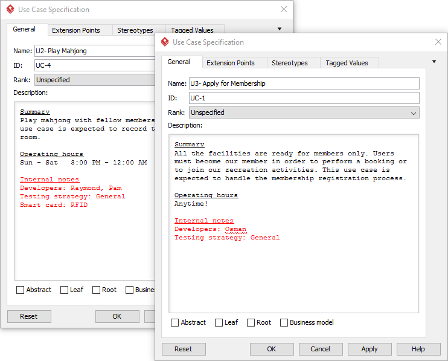Click 'Summary' heading in the front dialog description
This screenshot has width=448, height=361.
click(x=189, y=145)
